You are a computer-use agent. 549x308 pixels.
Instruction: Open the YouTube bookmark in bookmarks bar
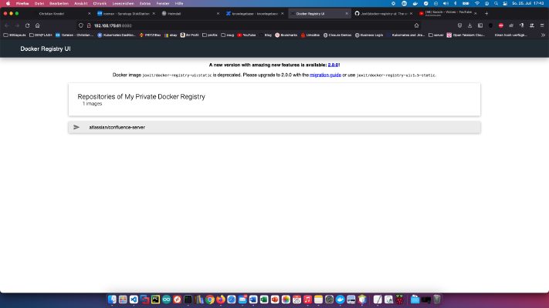pyautogui.click(x=246, y=35)
